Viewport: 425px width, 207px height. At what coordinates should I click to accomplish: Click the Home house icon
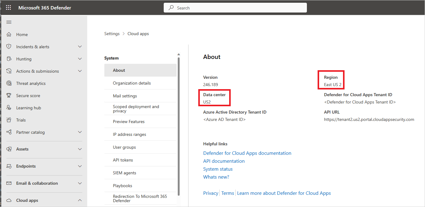coord(9,34)
